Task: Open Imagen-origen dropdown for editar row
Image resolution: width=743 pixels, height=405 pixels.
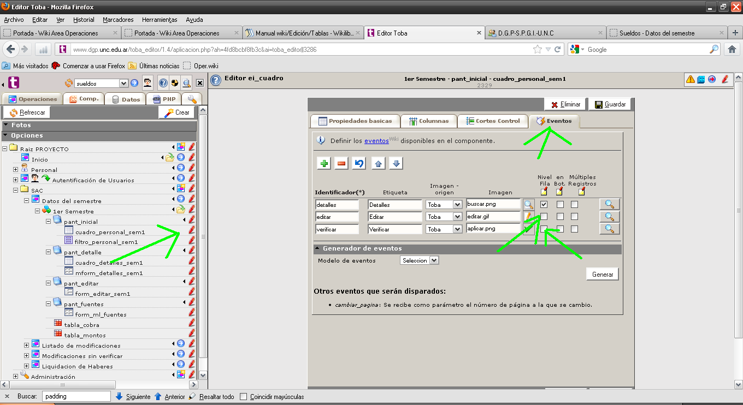Action: [444, 217]
